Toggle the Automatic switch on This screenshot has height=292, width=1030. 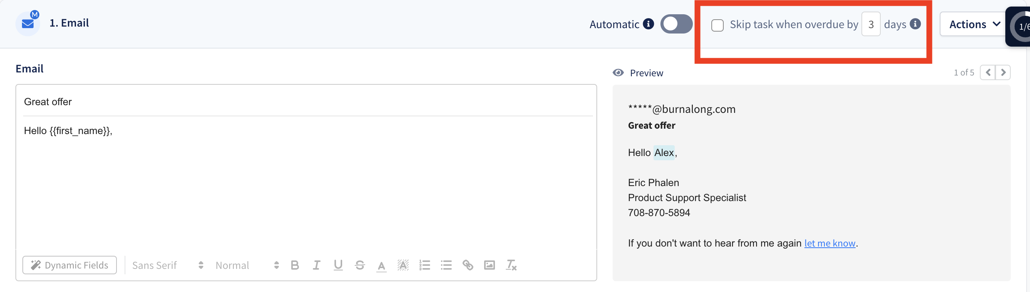tap(676, 24)
